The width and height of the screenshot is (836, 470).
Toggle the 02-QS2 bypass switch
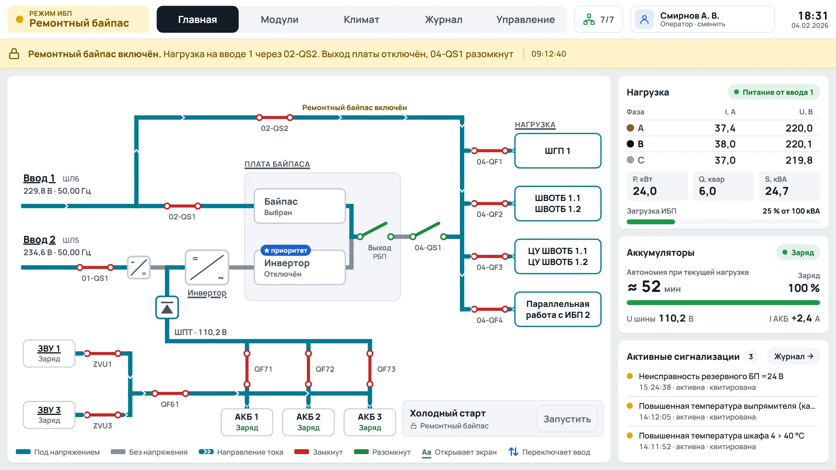274,117
